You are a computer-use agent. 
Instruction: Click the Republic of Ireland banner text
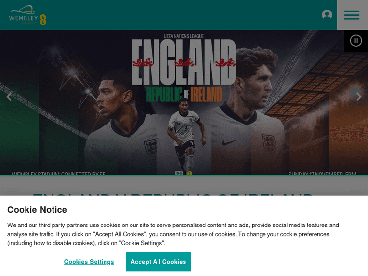[x=184, y=94]
